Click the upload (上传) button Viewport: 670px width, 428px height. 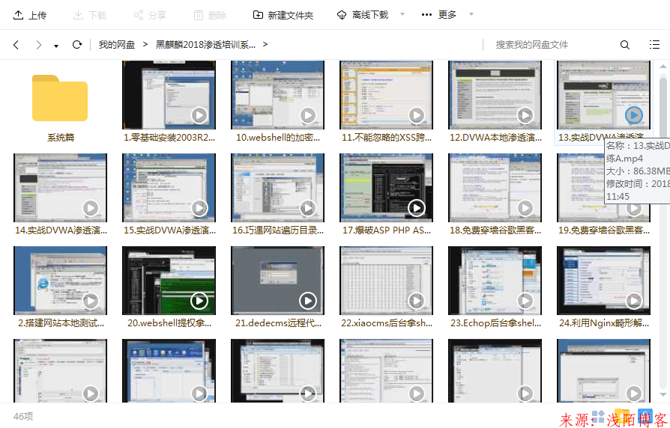tap(30, 16)
